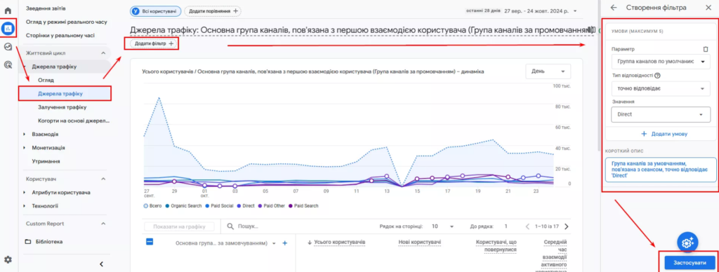The width and height of the screenshot is (719, 272).
Task: Go back using filter panel arrow
Action: click(614, 7)
